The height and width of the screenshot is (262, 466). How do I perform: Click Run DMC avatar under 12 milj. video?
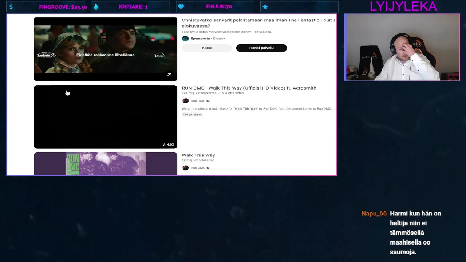(x=185, y=168)
